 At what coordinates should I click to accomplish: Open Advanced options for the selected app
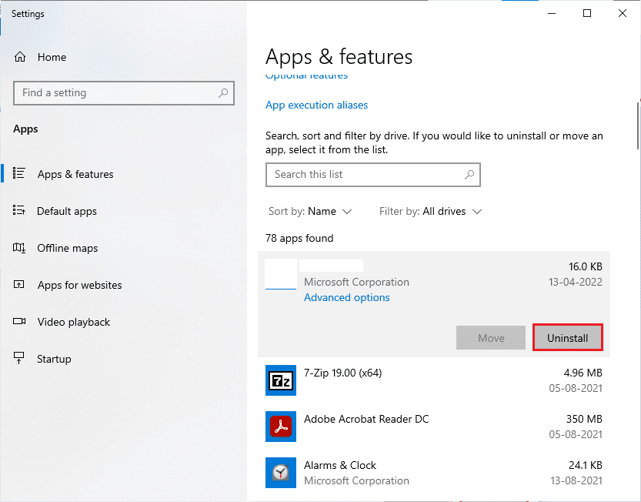(346, 297)
